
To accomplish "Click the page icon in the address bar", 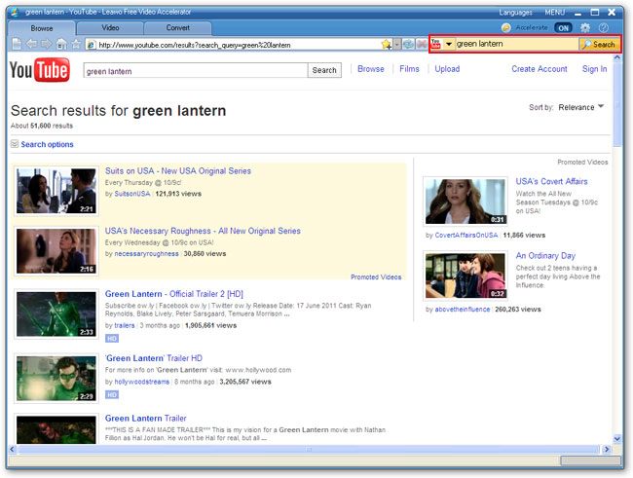I will tap(92, 45).
